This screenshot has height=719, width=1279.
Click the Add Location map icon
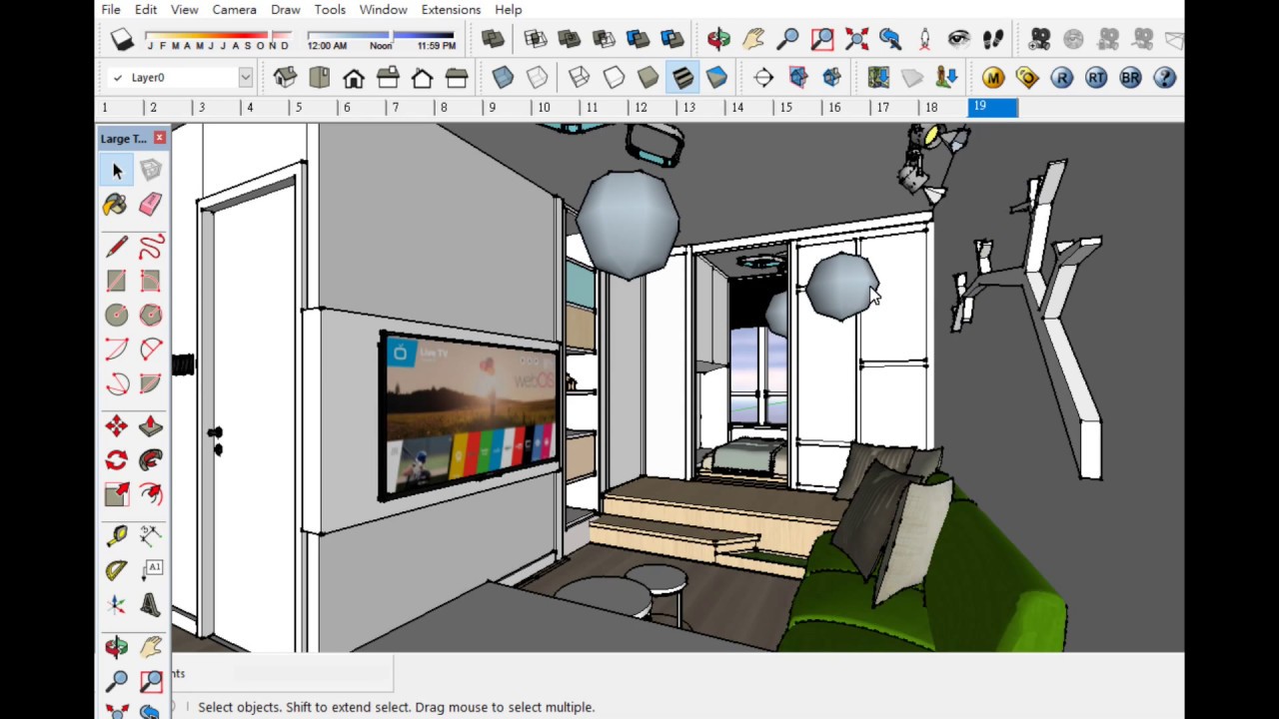878,77
